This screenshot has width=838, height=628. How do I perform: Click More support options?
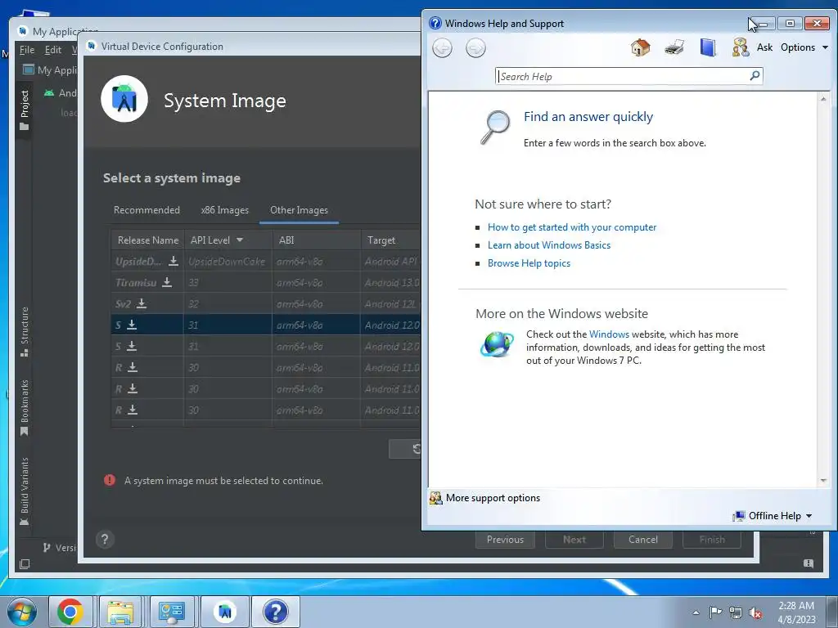(x=493, y=498)
